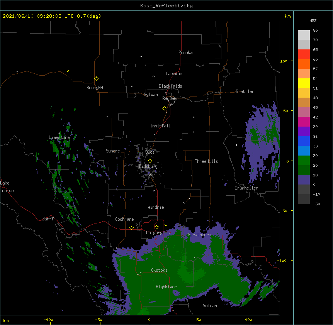This screenshot has width=333, height=325.
Task: Click the Lake Louise label
Action: (x=7, y=187)
